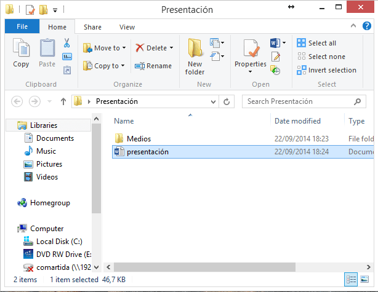This screenshot has height=292, width=378.
Task: Click Select none
Action: (x=321, y=57)
